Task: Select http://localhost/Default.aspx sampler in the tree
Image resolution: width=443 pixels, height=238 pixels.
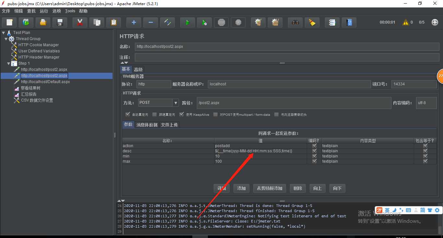Action: tap(45, 82)
